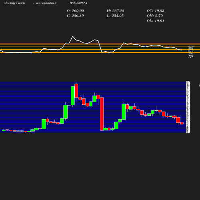200x200 pixels.
Task: Select the low price 'L: 235.05'
Action: 115,16
